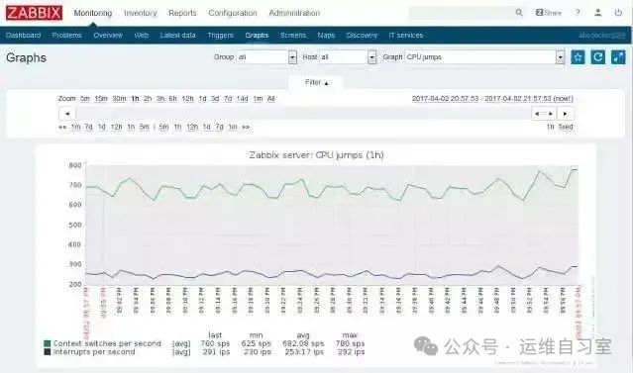Viewport: 633px width, 373px height.
Task: Open the user profile icon
Action: click(598, 13)
